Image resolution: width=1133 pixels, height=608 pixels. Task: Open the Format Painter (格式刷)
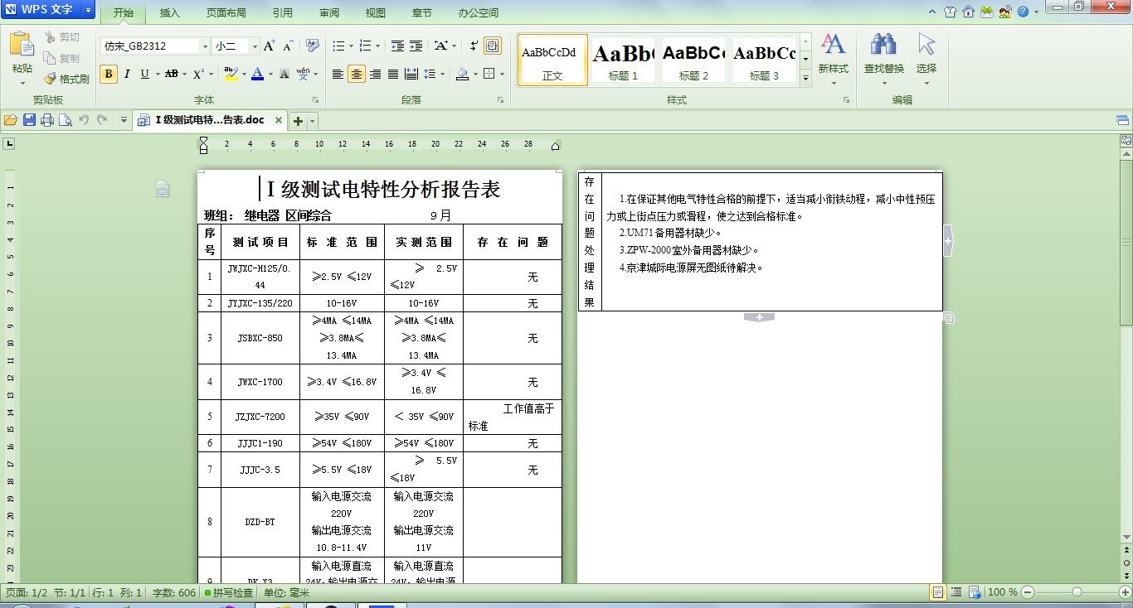click(x=67, y=79)
